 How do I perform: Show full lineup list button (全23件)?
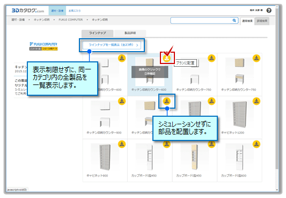(x=112, y=45)
